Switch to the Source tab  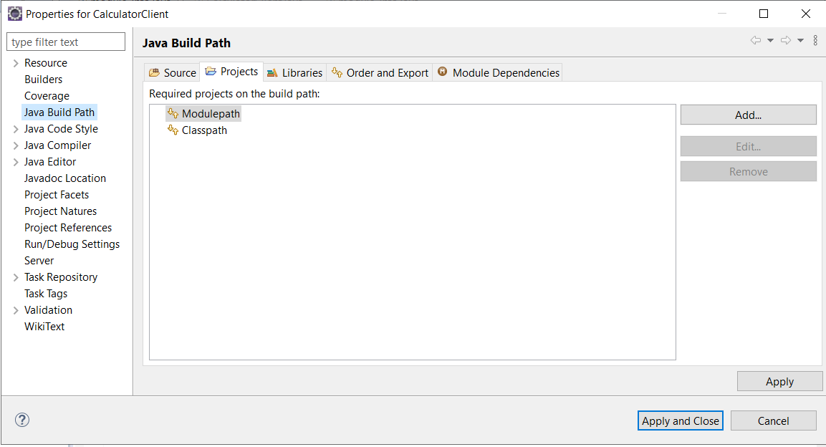[x=172, y=72]
